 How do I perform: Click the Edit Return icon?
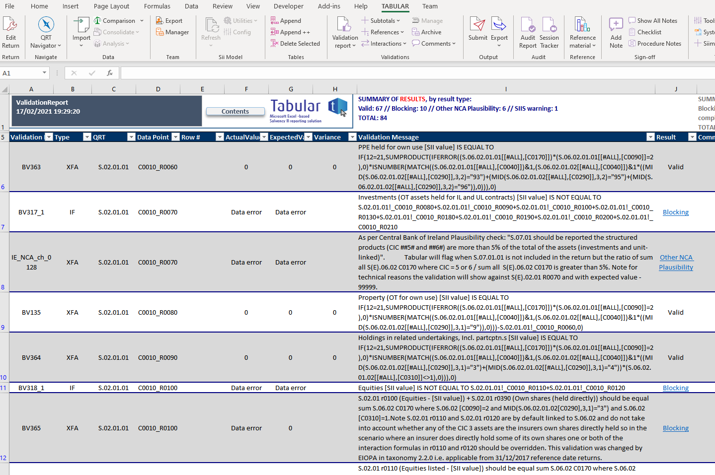pos(10,25)
